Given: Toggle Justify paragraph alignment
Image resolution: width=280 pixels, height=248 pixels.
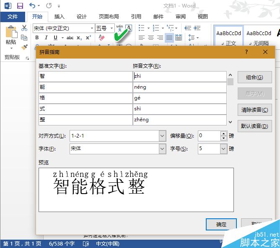Looking at the screenshot, I should click(169, 38).
